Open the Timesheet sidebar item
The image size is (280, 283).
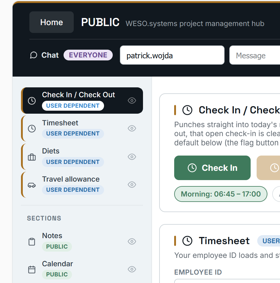(x=82, y=129)
